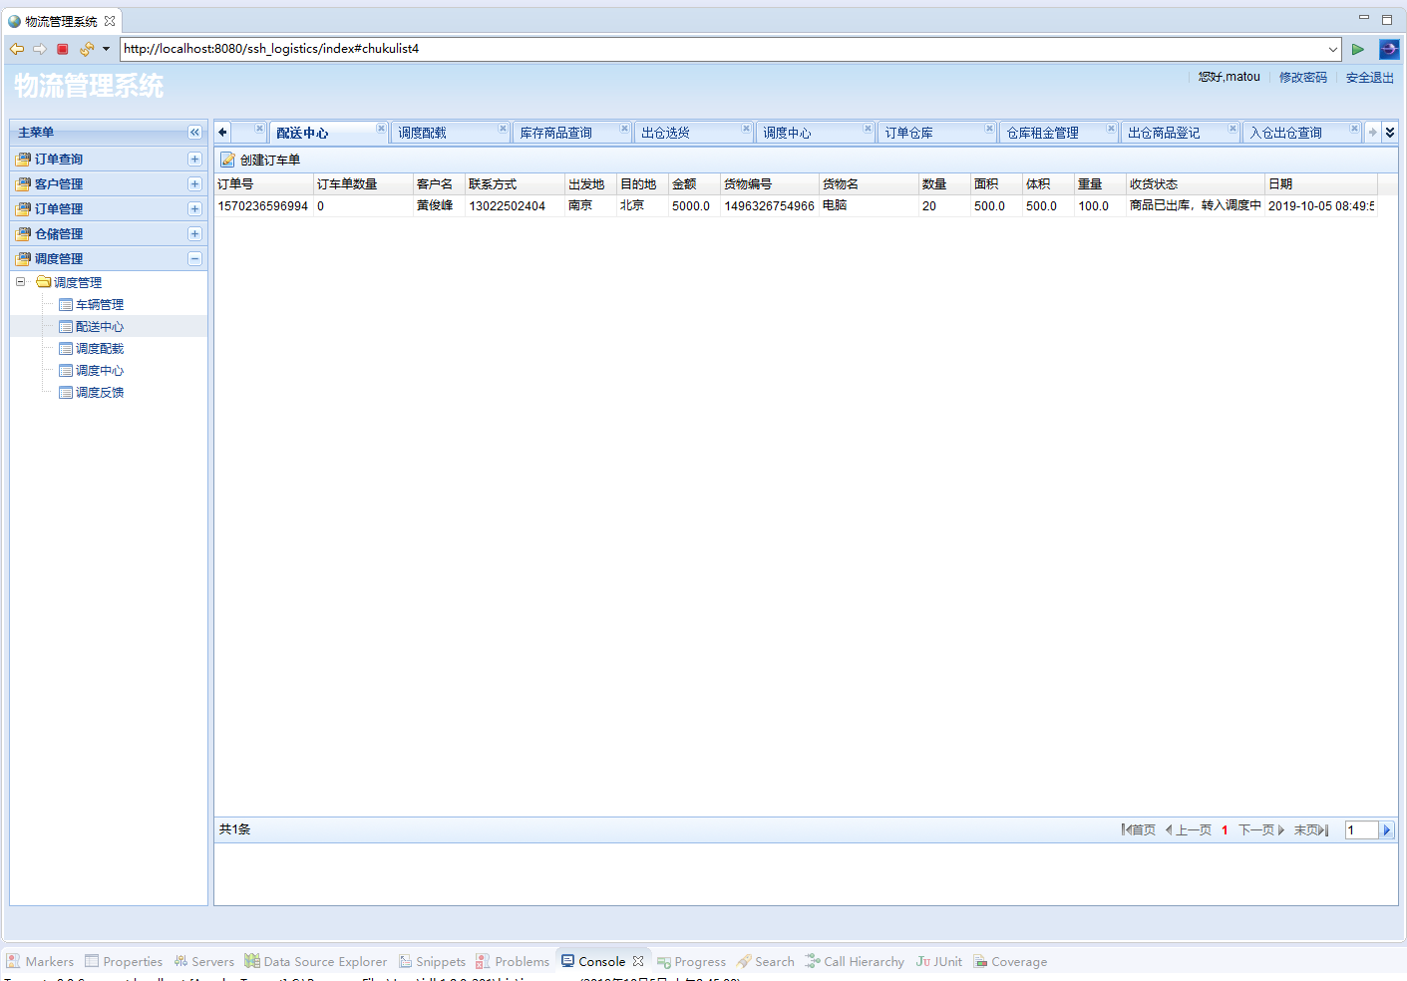Close the 配送中心 tab

pos(381,129)
